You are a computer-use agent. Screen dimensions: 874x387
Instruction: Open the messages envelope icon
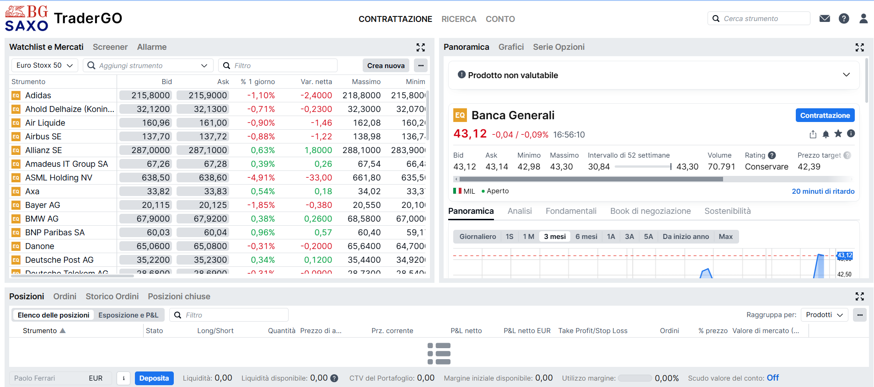click(825, 19)
